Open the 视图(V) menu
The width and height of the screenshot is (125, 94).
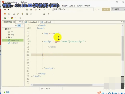80,6
